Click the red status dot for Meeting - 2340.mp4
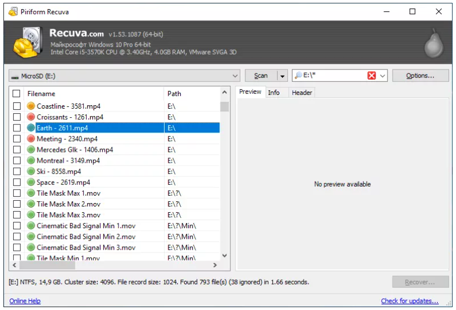456x310 pixels. 31,139
